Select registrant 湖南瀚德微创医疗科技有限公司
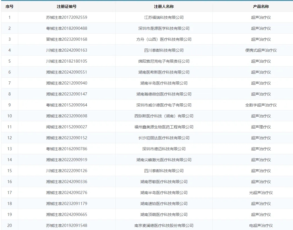Image resolution: width=293 pixels, height=230 pixels. pyautogui.click(x=164, y=94)
